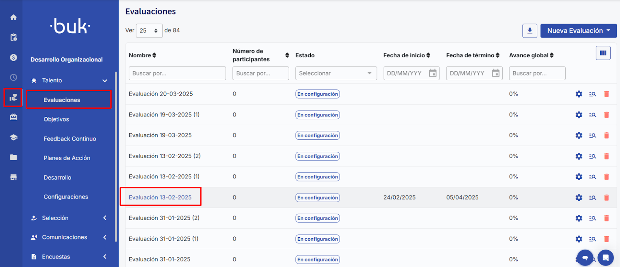Open Objetivos in the Talento menu
This screenshot has height=267, width=620.
pyautogui.click(x=56, y=119)
